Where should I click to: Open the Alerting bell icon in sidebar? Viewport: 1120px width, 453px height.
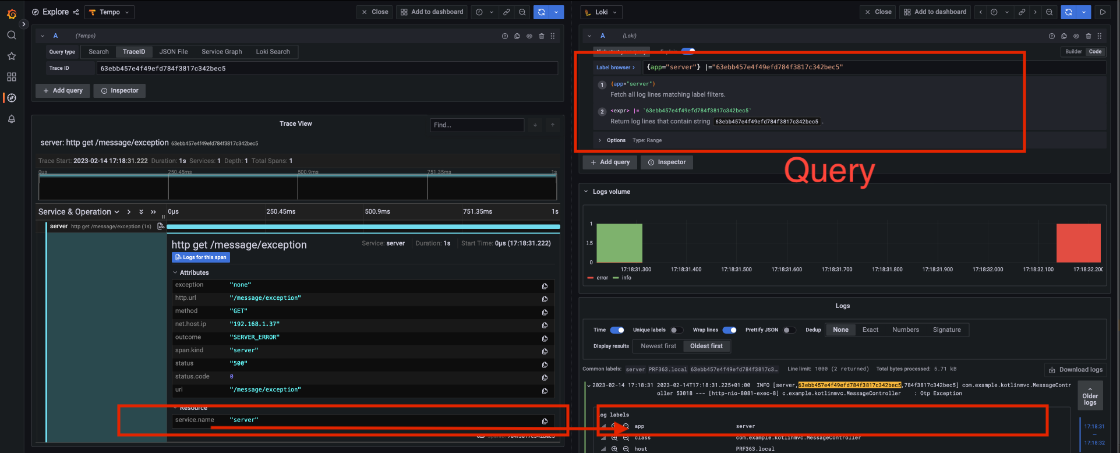12,119
